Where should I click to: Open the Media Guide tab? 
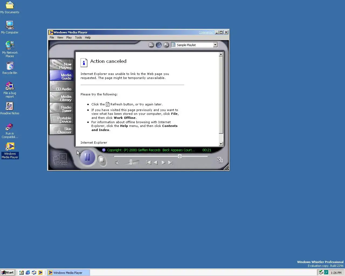click(61, 75)
